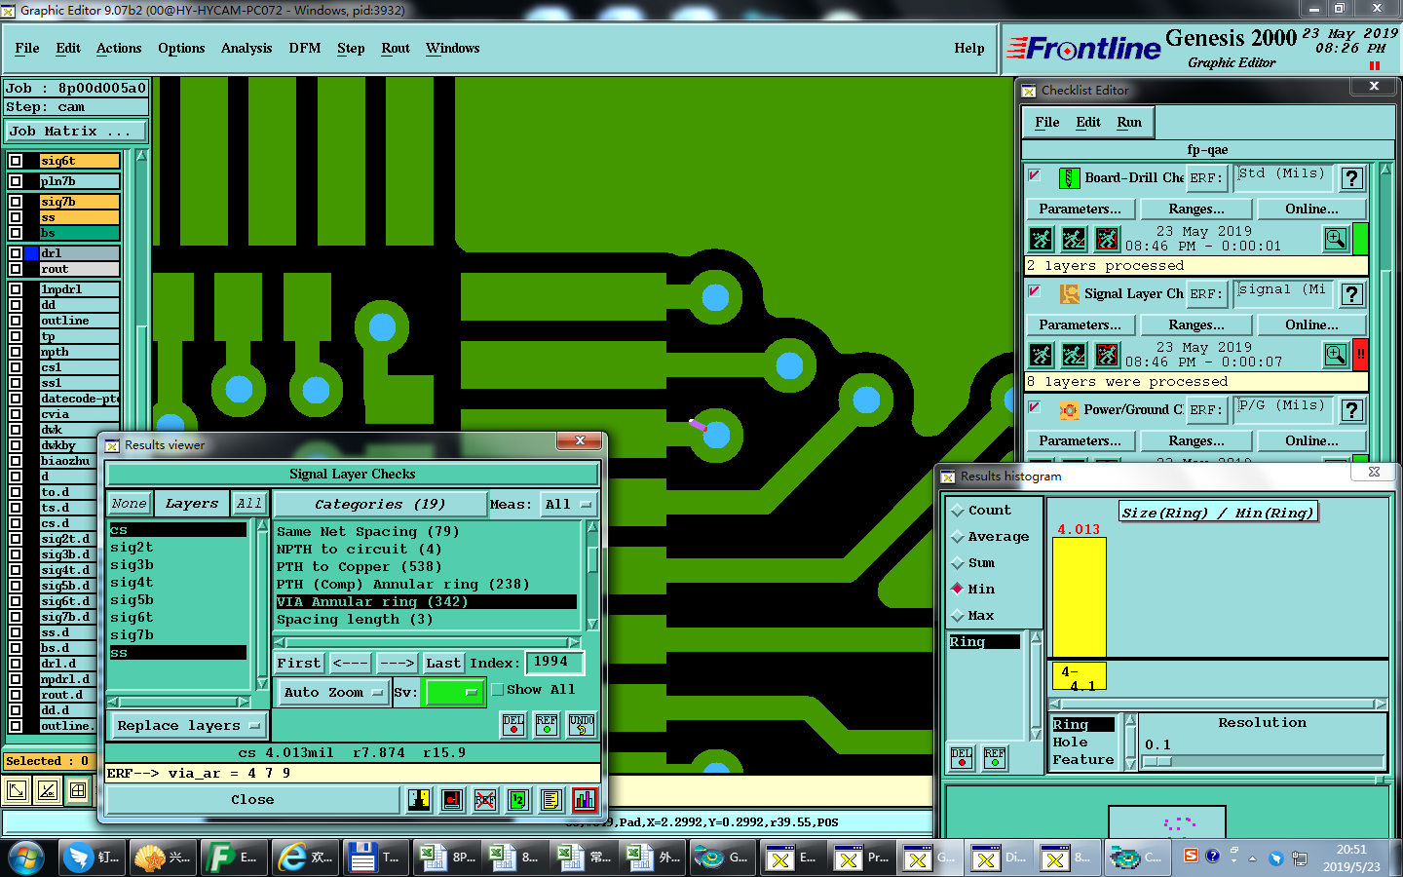Click the red status indicator for Signal Layer Checks
Viewport: 1403px width, 877px height.
pos(1360,355)
